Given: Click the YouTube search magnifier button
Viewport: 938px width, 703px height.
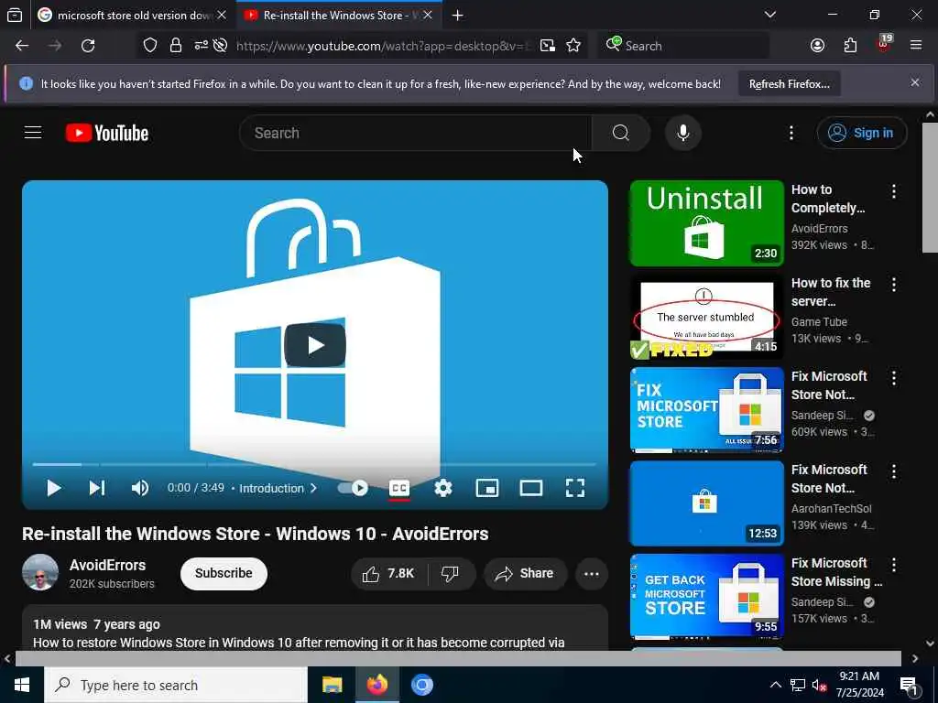Looking at the screenshot, I should pos(620,133).
